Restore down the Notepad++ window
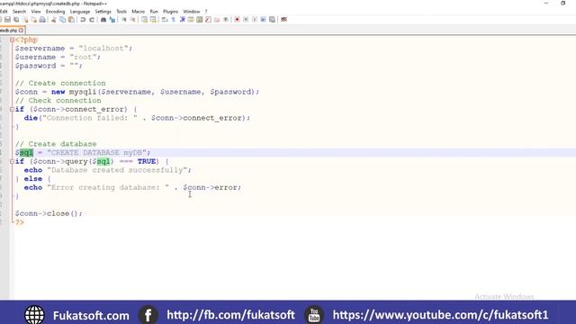 coord(562,3)
